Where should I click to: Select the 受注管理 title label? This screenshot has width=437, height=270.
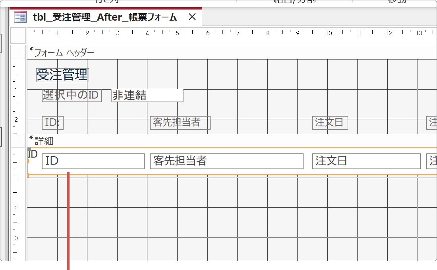62,75
